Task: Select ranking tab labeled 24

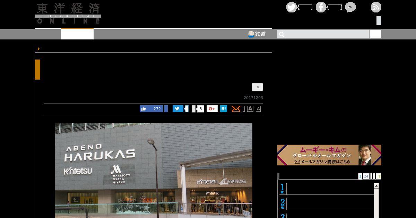Action: pyautogui.click(x=366, y=176)
